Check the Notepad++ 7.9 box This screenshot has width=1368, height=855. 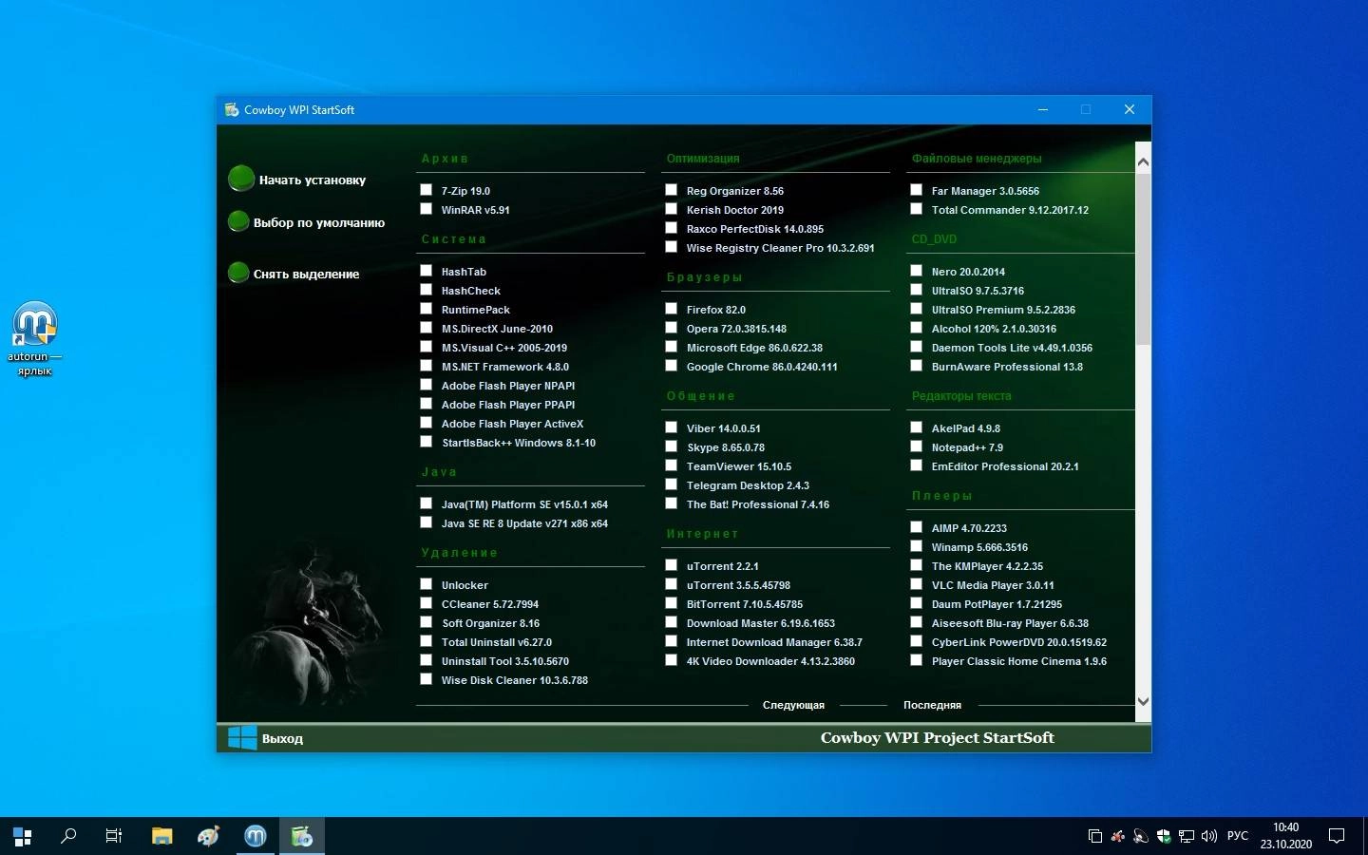tap(917, 446)
